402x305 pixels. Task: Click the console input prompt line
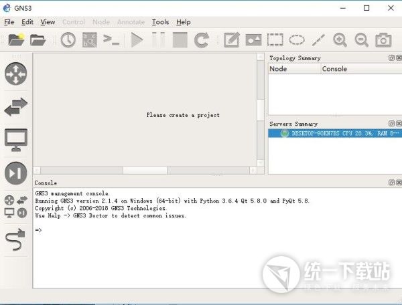[38, 230]
